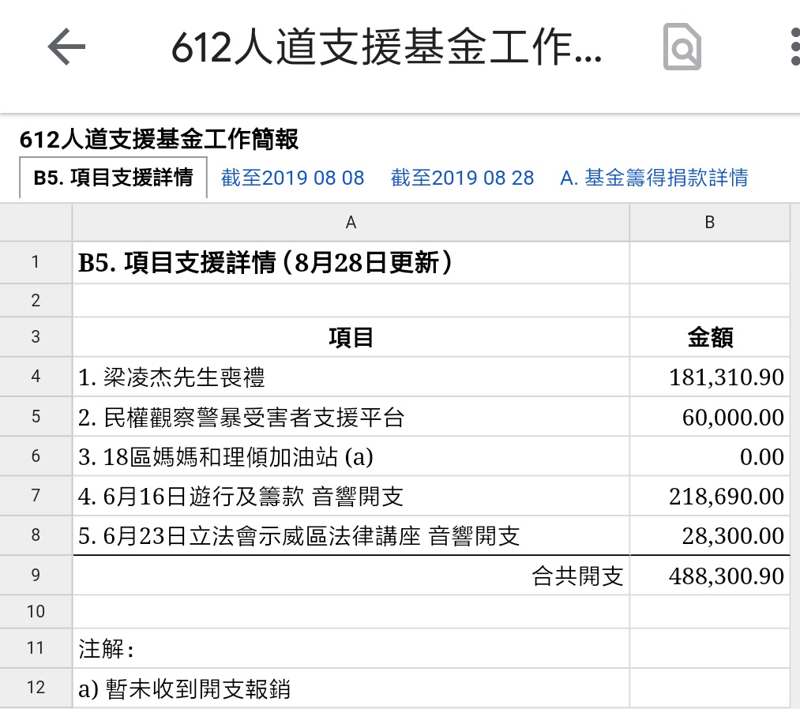Click the amount 218,690.00
800x709 pixels.
tap(710, 495)
